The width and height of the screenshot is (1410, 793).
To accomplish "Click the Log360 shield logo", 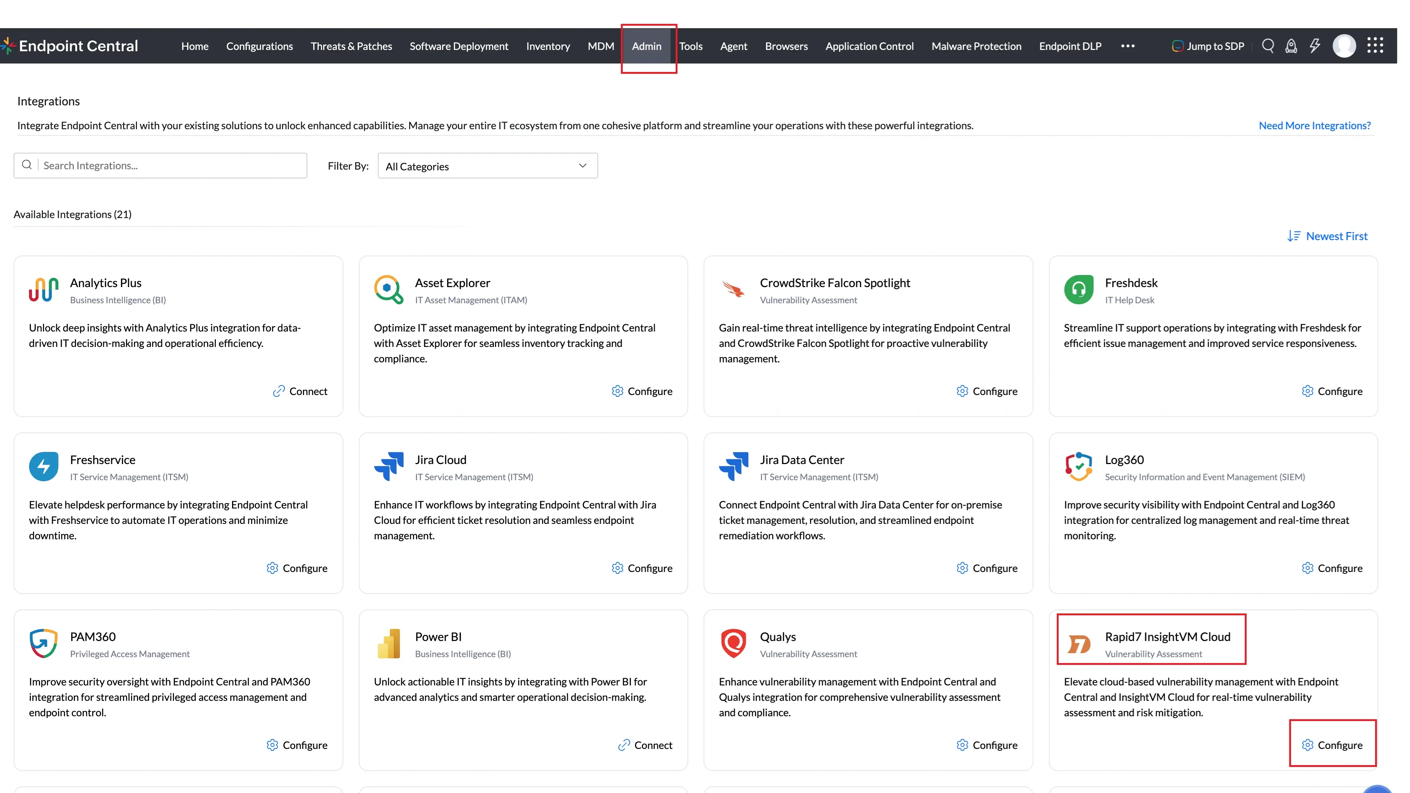I will [x=1079, y=466].
